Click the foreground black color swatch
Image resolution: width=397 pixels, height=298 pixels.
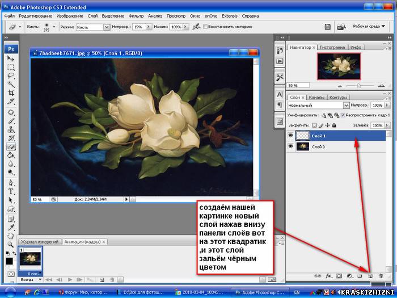tap(9, 261)
